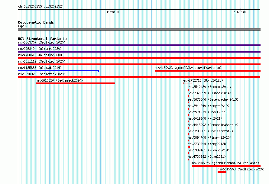Open nsv4146959 (gnomADStructuralVariants) label
The width and height of the screenshot is (269, 184).
point(225,163)
